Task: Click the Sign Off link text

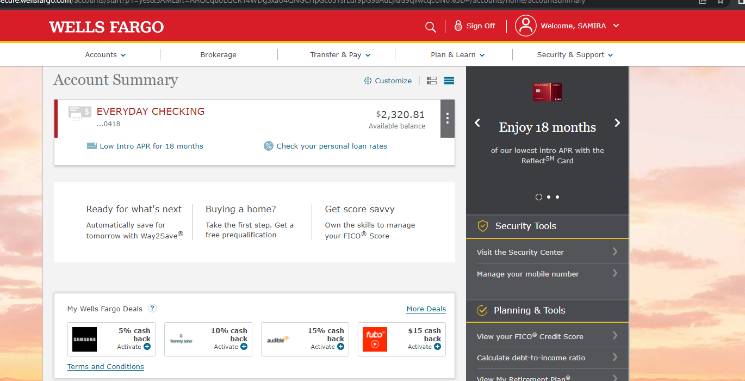Action: (481, 26)
